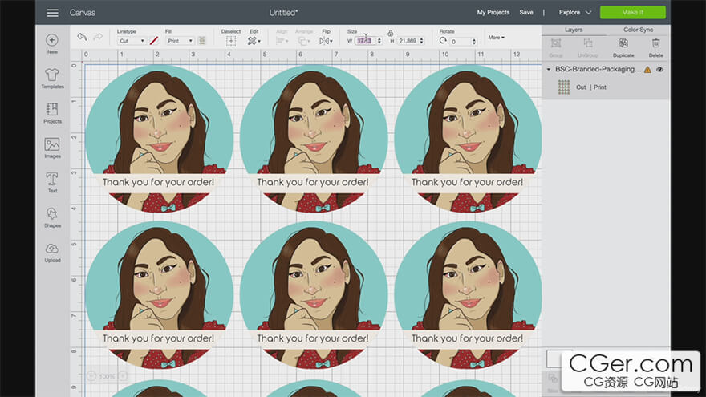Switch to the Layers tab
Image resolution: width=706 pixels, height=397 pixels.
(574, 30)
